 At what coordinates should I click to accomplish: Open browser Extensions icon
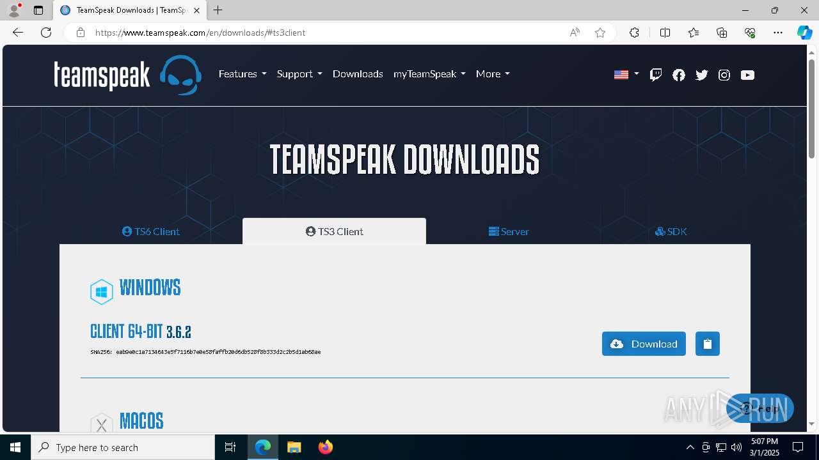pos(634,33)
